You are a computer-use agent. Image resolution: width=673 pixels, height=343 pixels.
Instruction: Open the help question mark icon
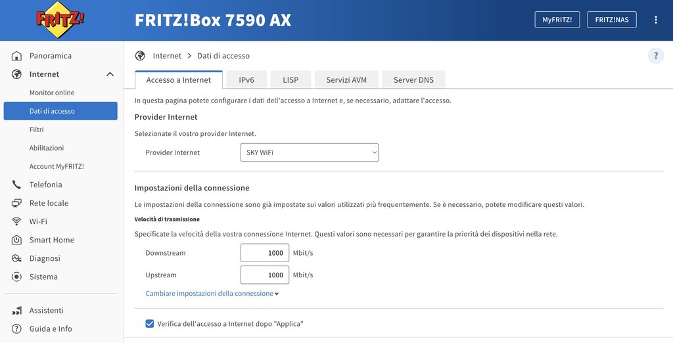point(655,56)
